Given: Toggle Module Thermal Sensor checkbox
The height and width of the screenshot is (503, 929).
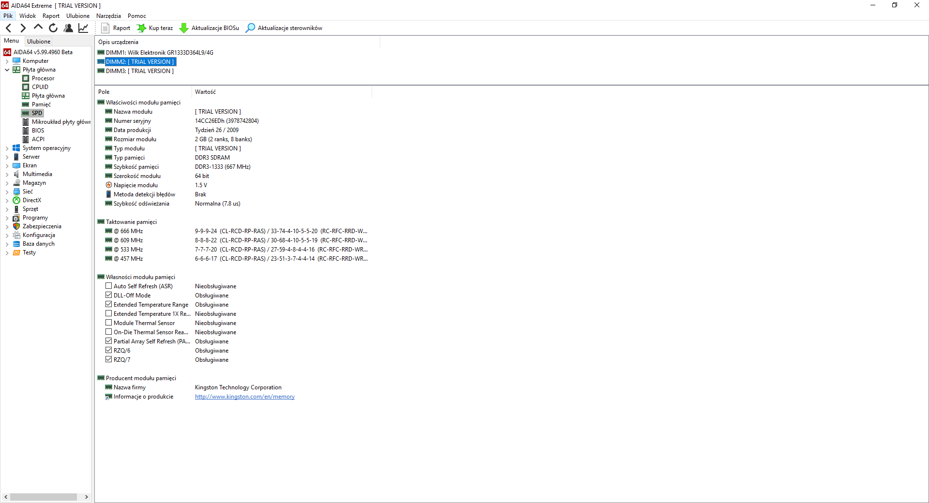Looking at the screenshot, I should [109, 323].
